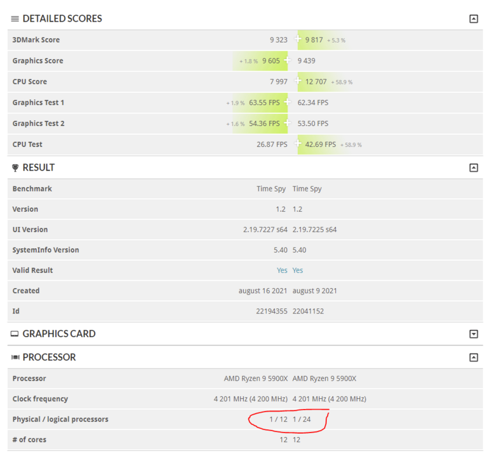Select the 42.69 FPS value
The image size is (487, 458).
pos(321,144)
